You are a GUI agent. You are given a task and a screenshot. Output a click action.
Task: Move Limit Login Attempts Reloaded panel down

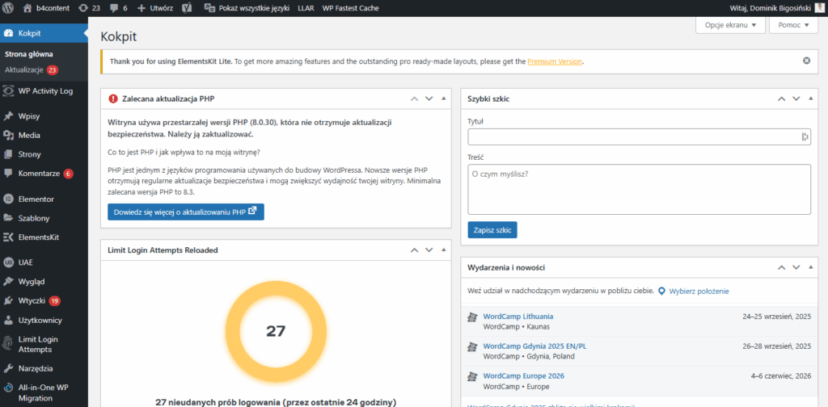pos(429,250)
